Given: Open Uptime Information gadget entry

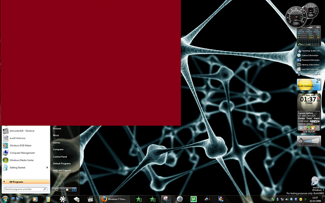Looking at the screenshot, I should [x=309, y=55].
